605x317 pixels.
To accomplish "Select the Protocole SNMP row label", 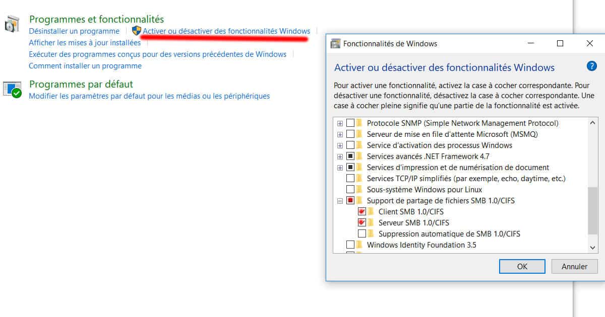I will pos(463,123).
